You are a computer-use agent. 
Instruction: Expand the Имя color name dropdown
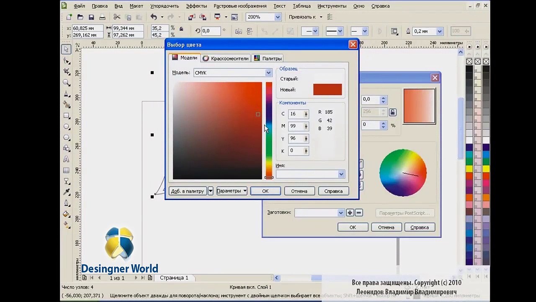pyautogui.click(x=341, y=174)
